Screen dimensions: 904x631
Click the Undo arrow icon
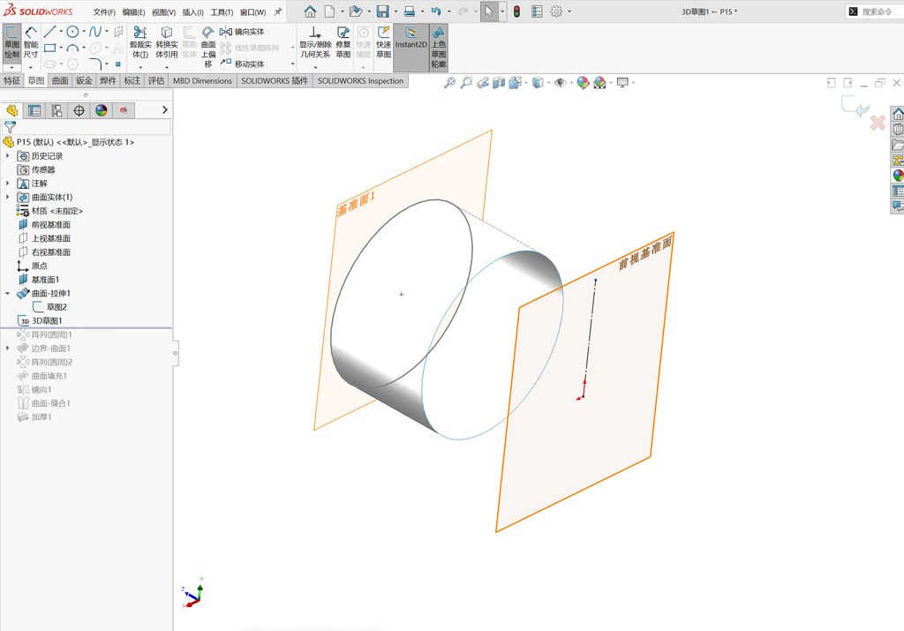pos(436,11)
